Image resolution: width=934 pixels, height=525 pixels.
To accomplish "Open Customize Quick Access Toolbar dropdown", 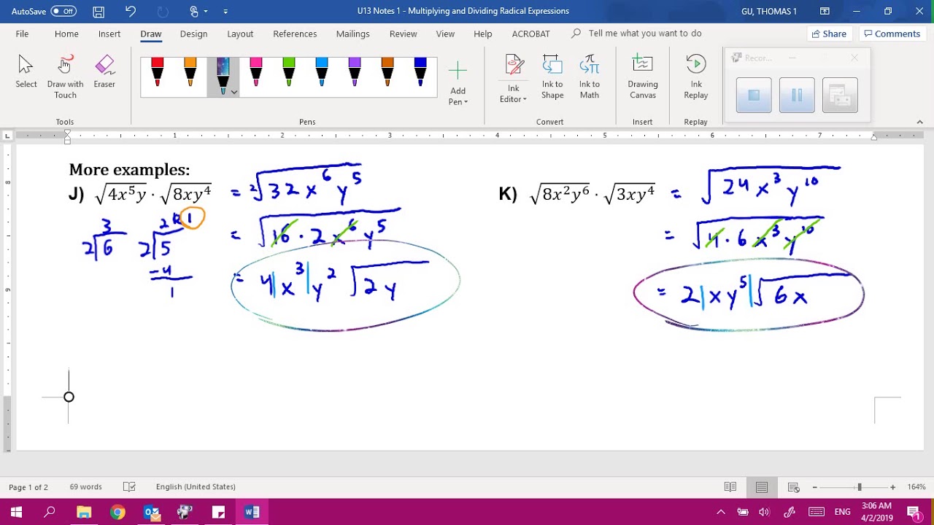I will pos(225,12).
